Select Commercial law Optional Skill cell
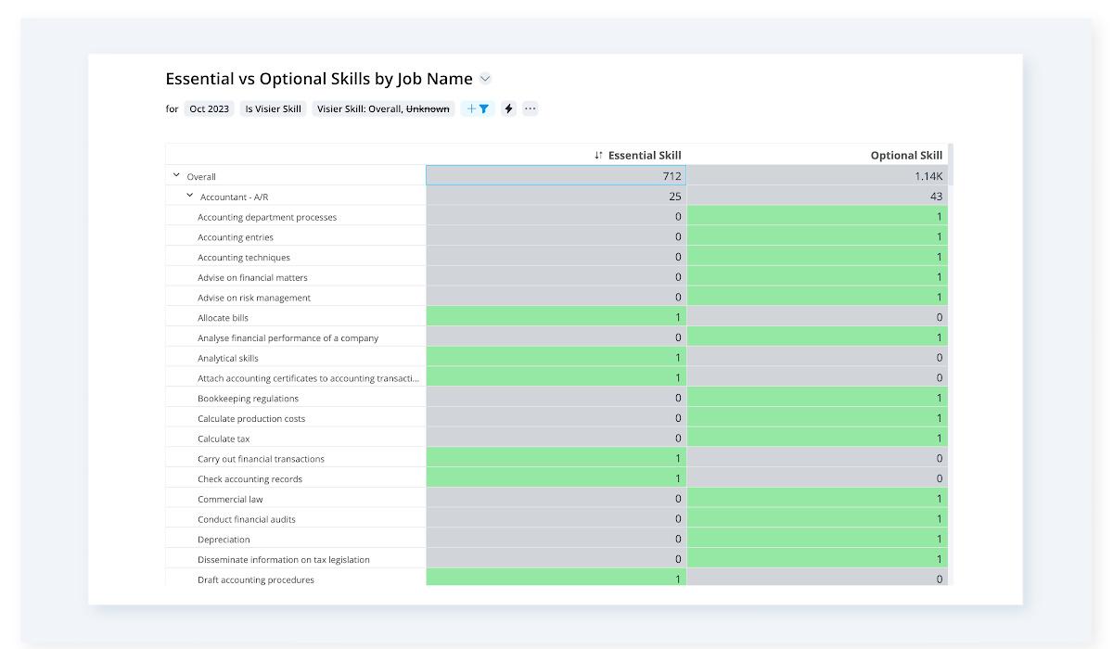 coord(817,499)
